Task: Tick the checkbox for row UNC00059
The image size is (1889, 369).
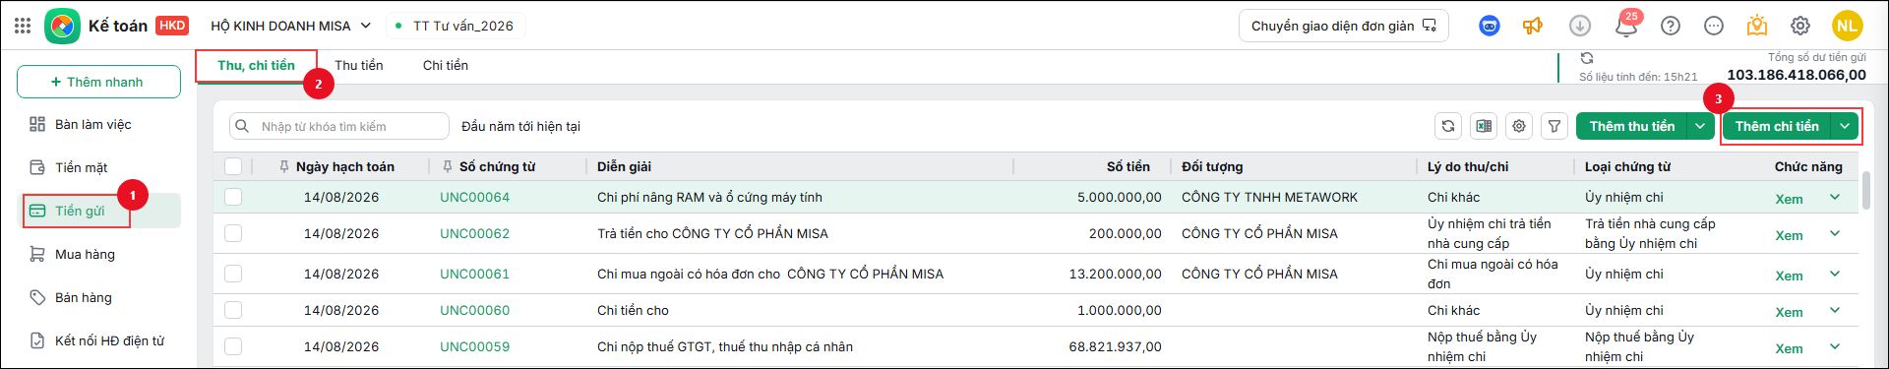Action: [x=233, y=346]
